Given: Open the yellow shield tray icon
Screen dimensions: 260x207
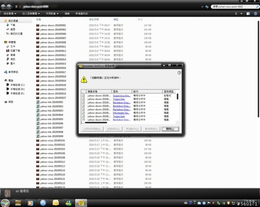Looking at the screenshot, I should (228, 203).
